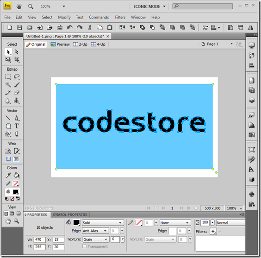
Task: Enable the Transparent checkbox
Action: tap(84, 246)
